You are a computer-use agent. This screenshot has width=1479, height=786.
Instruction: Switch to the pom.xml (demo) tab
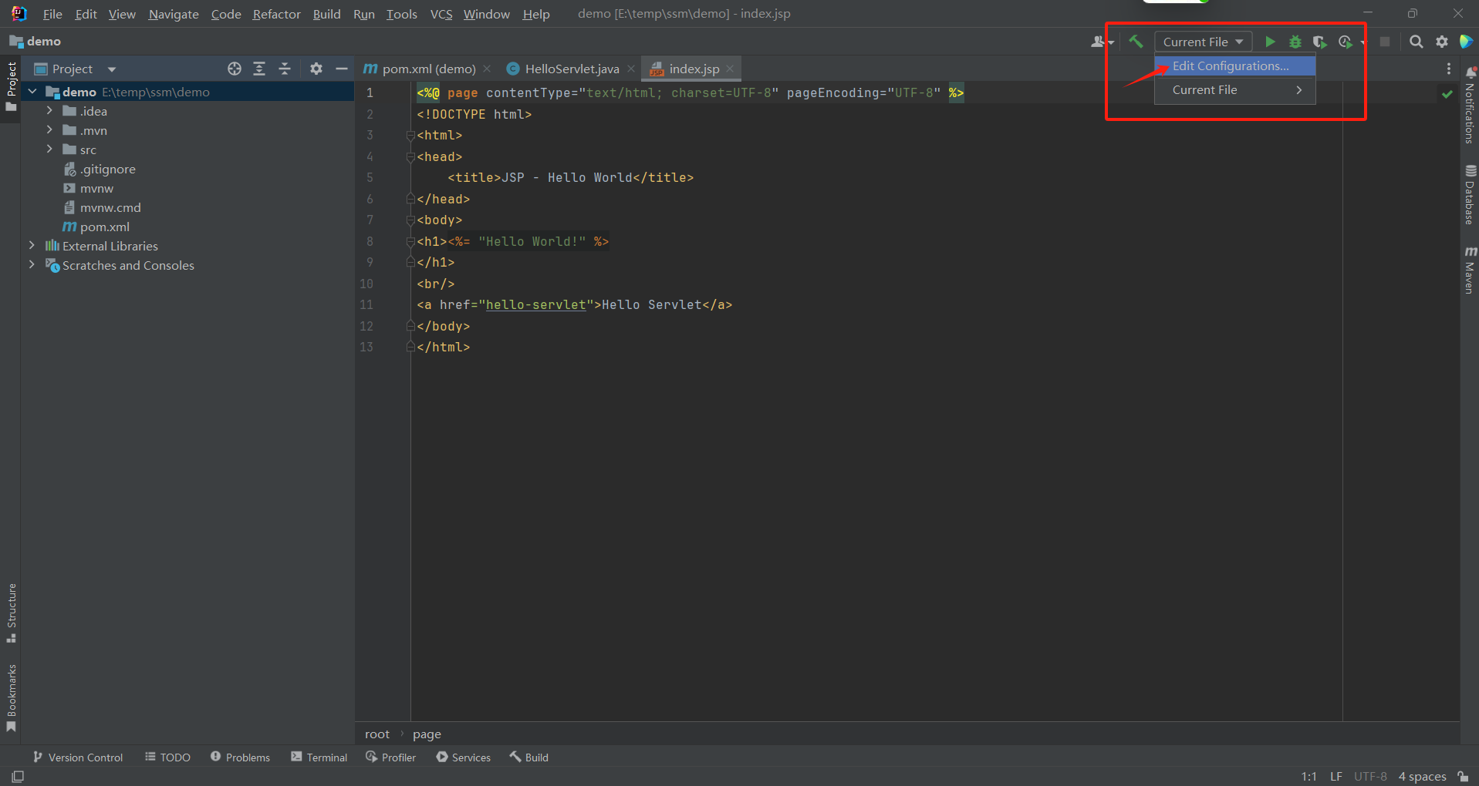429,69
